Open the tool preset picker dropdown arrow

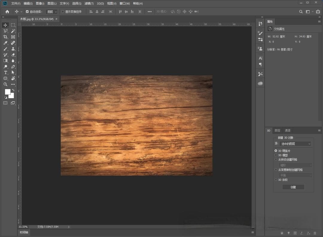click(x=22, y=12)
